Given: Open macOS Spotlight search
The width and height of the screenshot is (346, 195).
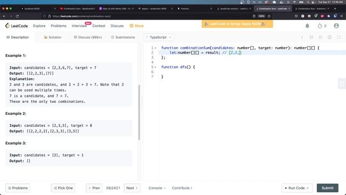Looking at the screenshot, I should 308,2.
